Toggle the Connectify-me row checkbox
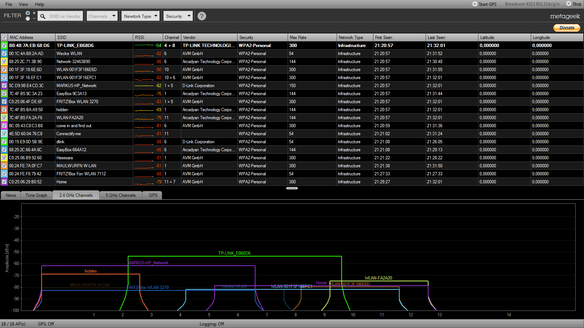The height and width of the screenshot is (328, 584). coord(4,134)
